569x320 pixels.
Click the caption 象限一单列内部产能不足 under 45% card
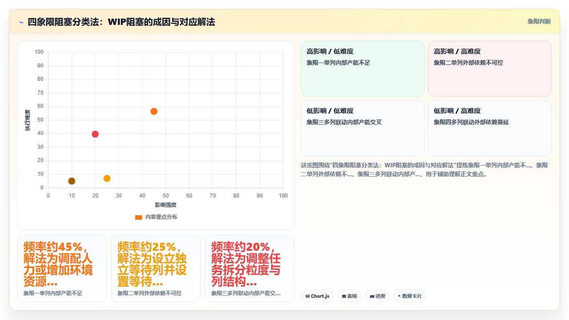point(53,293)
